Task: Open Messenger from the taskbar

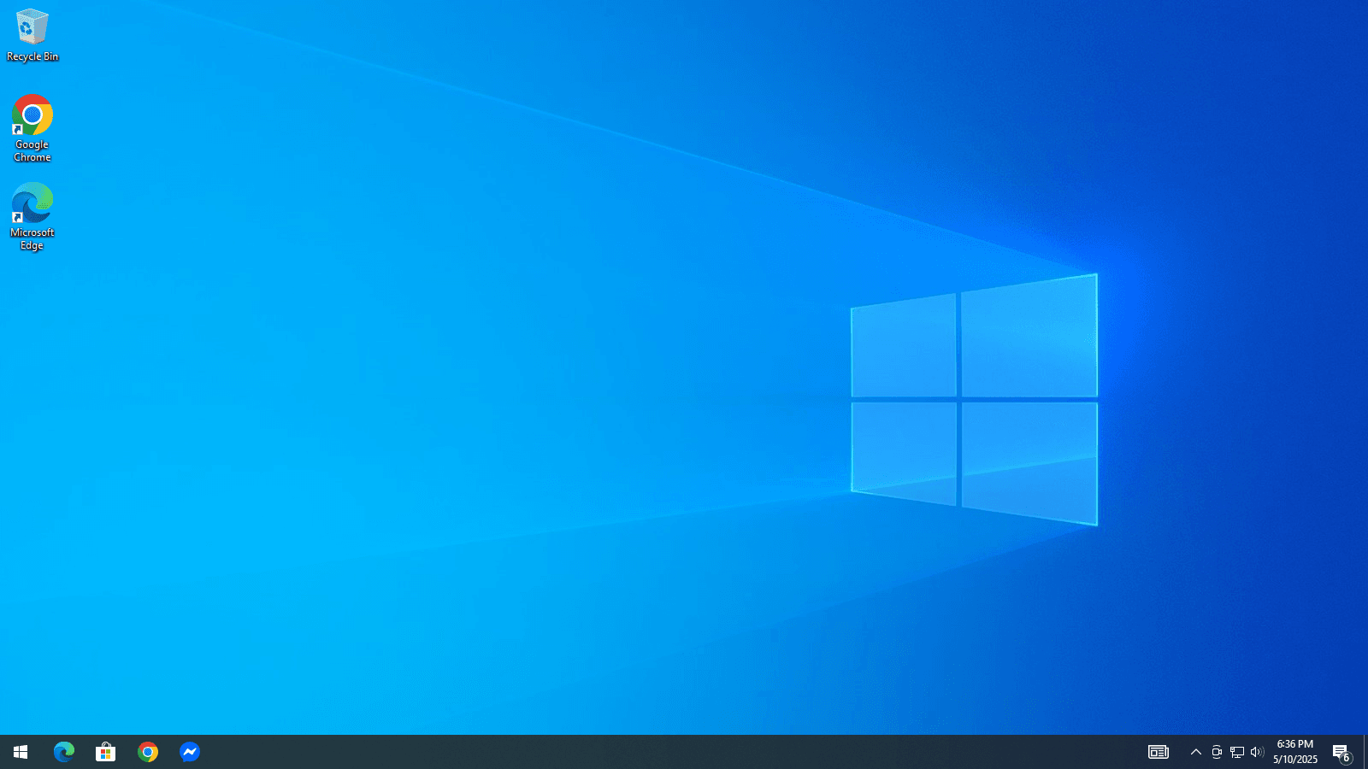Action: coord(190,752)
